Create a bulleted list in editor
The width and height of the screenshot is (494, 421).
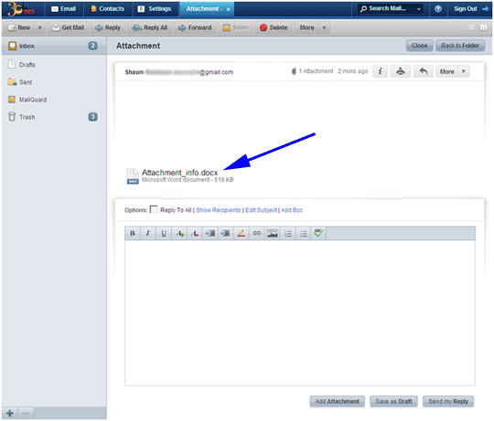pyautogui.click(x=304, y=234)
